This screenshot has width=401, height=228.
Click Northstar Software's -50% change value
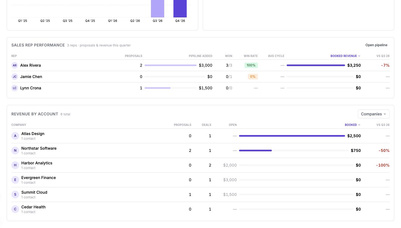pos(384,151)
